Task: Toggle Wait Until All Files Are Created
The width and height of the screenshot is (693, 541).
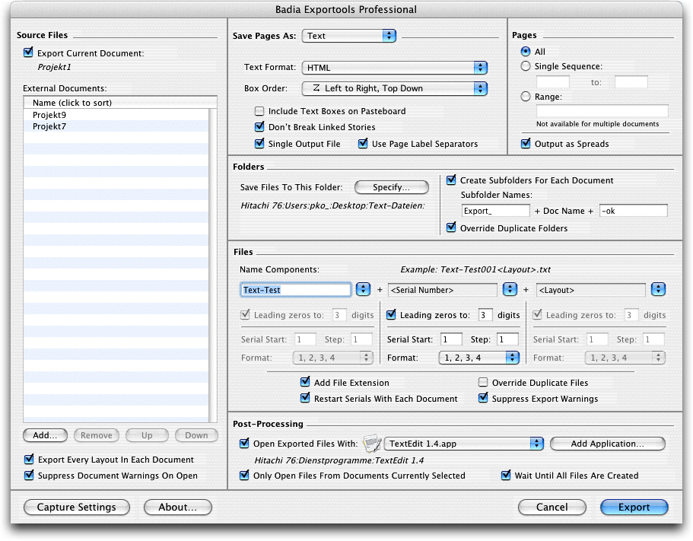Action: click(x=506, y=475)
